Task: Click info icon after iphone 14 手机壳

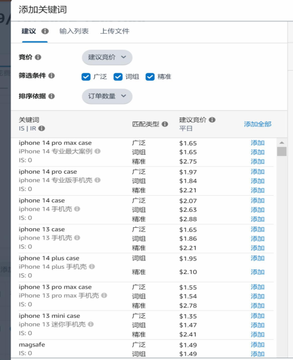Action: pyautogui.click(x=77, y=209)
